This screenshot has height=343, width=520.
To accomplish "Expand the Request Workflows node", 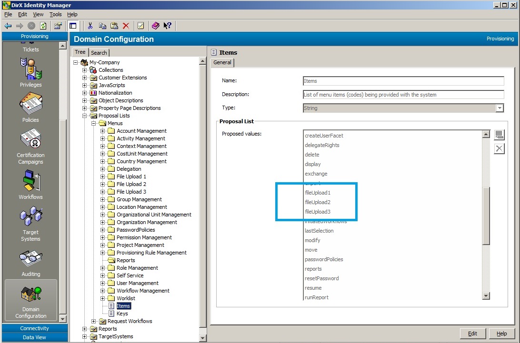I will click(x=94, y=321).
